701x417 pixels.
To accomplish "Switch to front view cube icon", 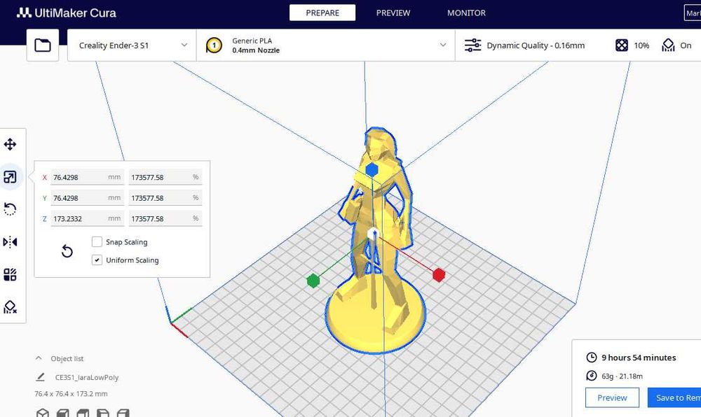I will [63, 413].
